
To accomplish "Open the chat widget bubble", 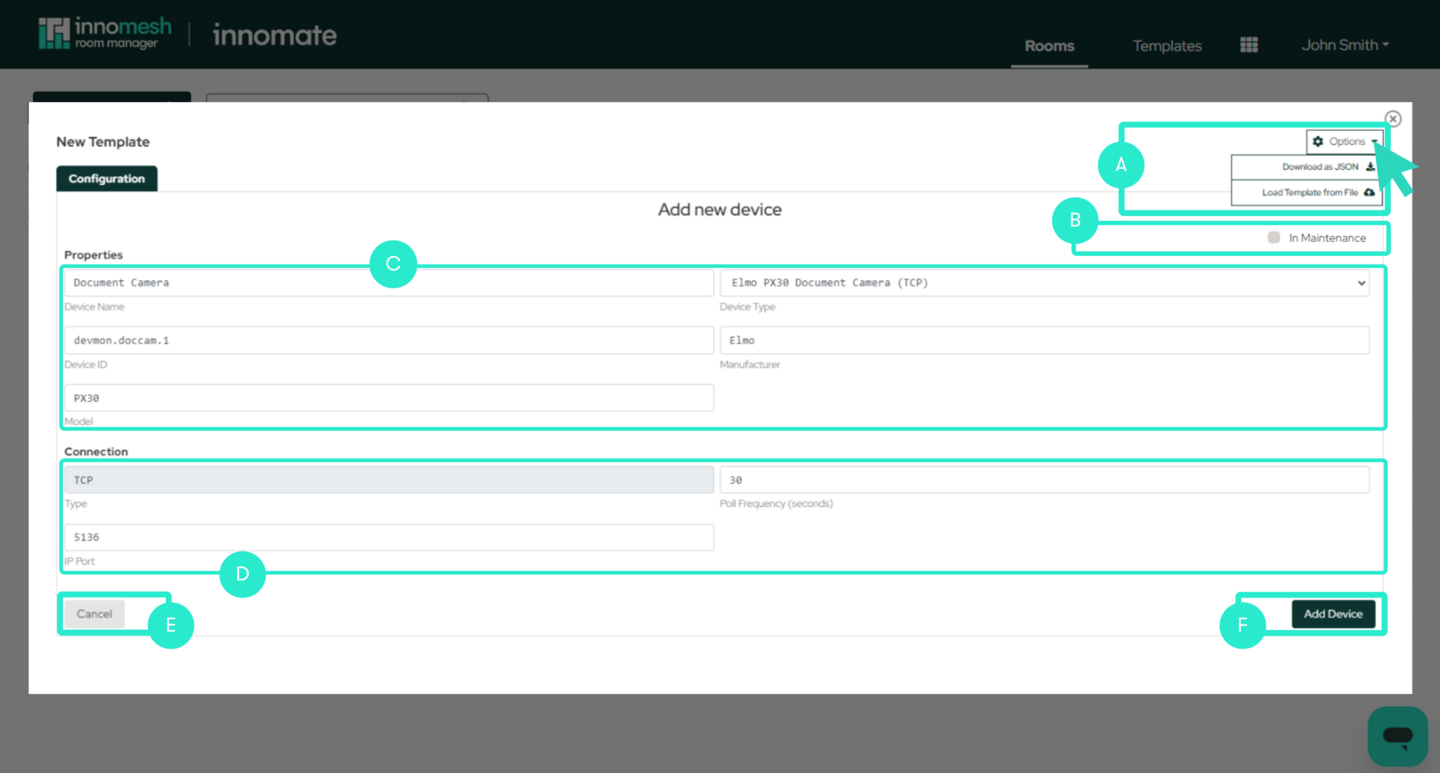I will click(x=1398, y=736).
